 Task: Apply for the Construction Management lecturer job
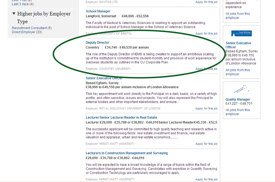tap(206, 180)
